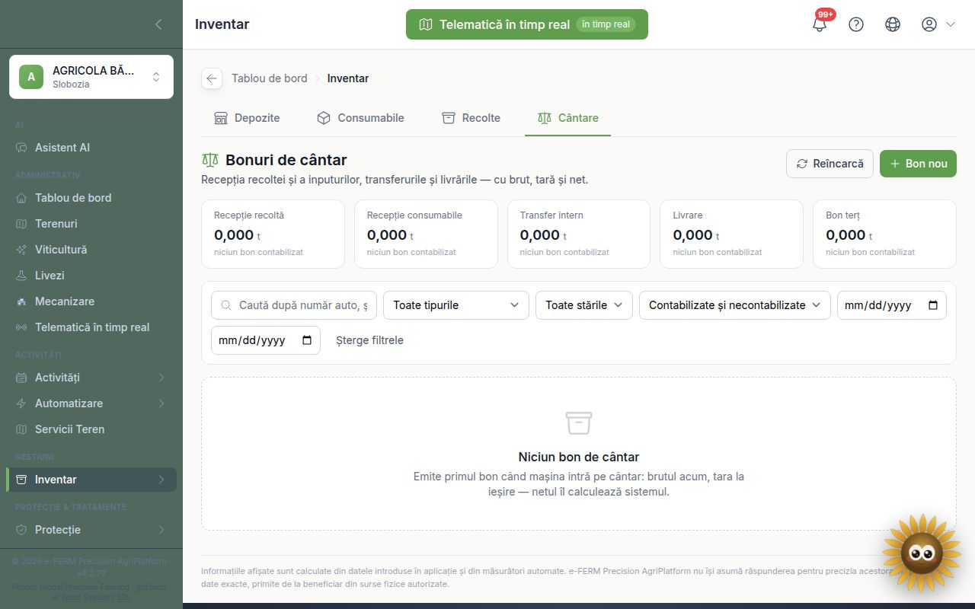975x609 pixels.
Task: Expand the AGRICOLA farm selector
Action: click(x=91, y=77)
